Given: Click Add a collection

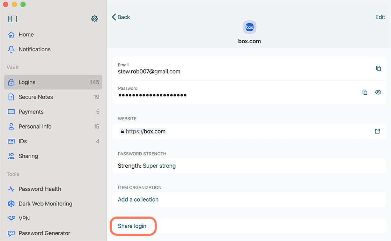Looking at the screenshot, I should (138, 199).
